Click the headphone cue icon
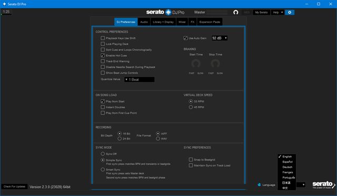The image size is (337, 196). [236, 12]
